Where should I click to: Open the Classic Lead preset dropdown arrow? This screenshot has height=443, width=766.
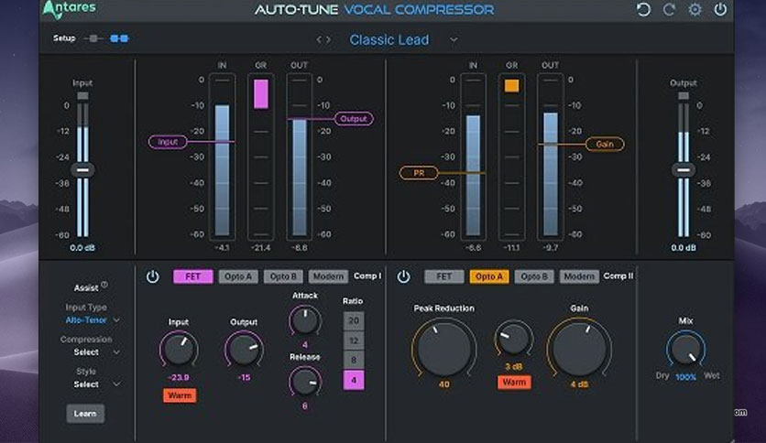tap(454, 40)
